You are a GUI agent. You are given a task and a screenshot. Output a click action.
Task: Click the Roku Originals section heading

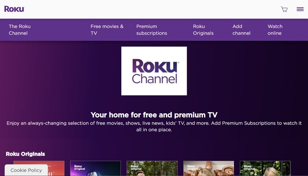(25, 154)
